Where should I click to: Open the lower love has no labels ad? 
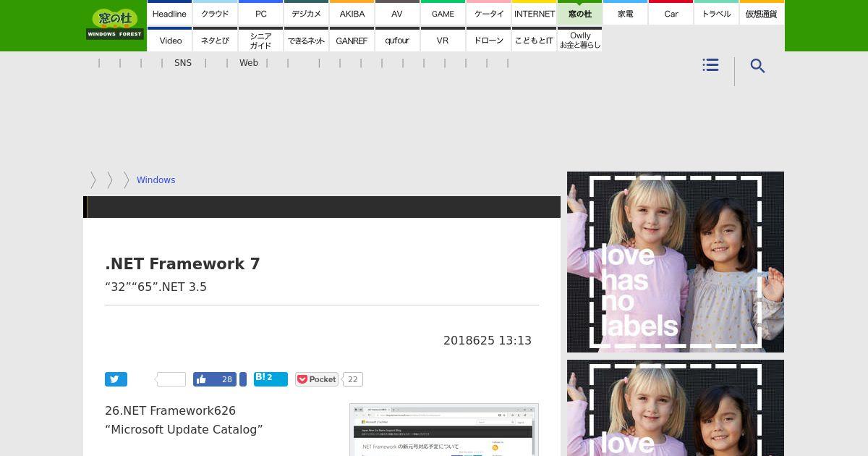676,408
